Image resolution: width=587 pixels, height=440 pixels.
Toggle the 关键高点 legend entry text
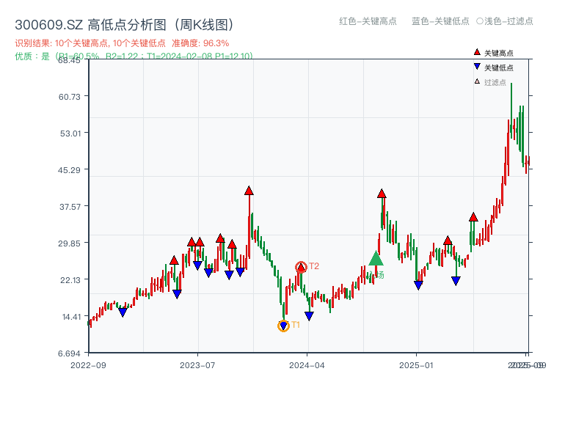click(x=499, y=53)
